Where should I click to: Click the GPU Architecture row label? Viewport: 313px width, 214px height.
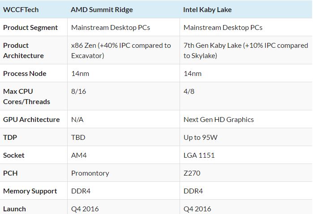tap(31, 119)
